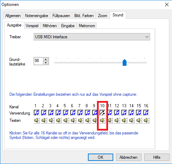Open the Noteneingabe tab

coord(36,16)
